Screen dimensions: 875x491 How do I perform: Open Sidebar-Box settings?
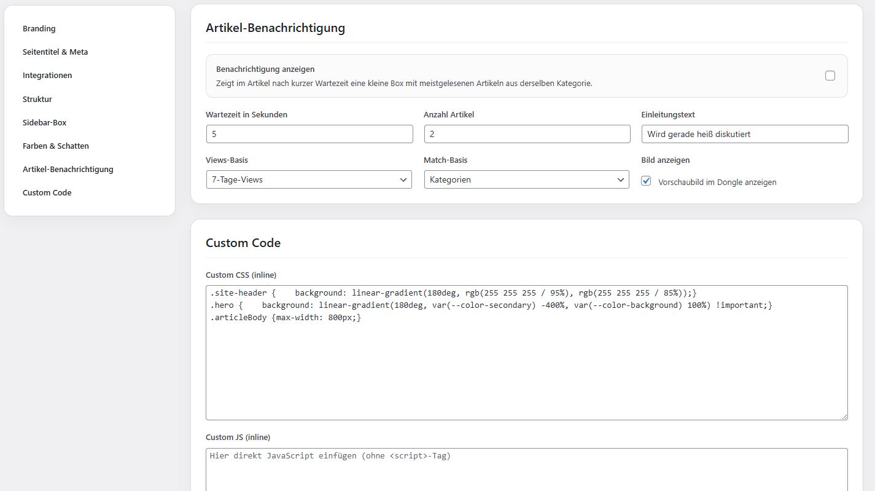click(44, 122)
